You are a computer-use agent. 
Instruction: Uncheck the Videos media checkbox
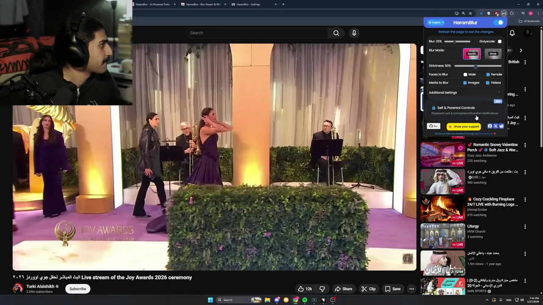[487, 83]
